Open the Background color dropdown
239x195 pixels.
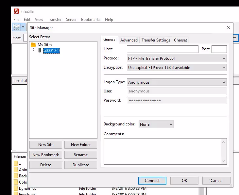click(x=156, y=124)
